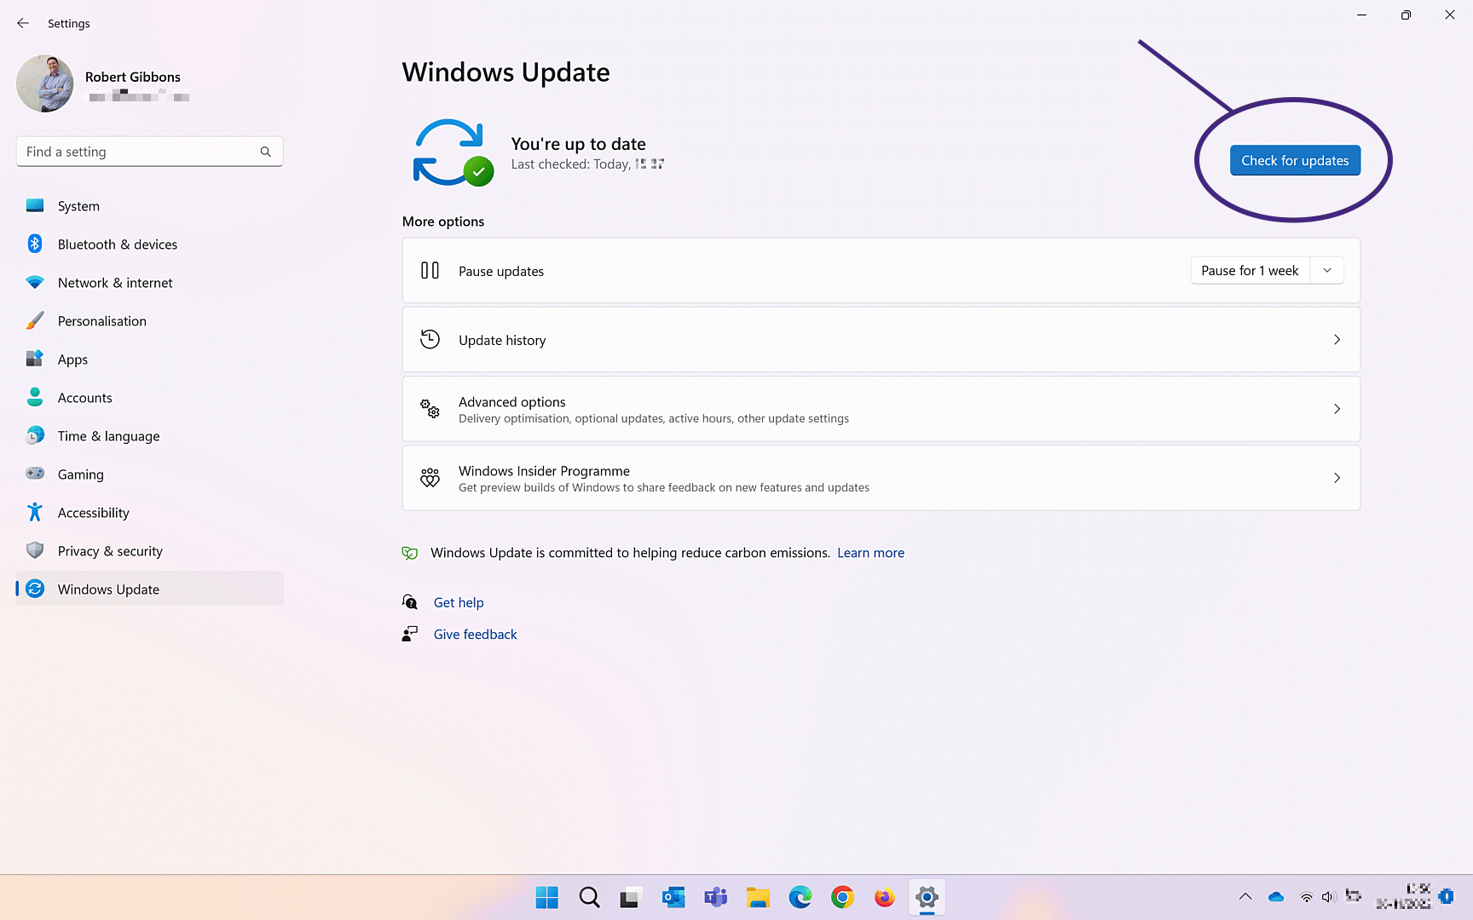Select Windows Update in the sidebar
This screenshot has height=920, width=1473.
108,589
